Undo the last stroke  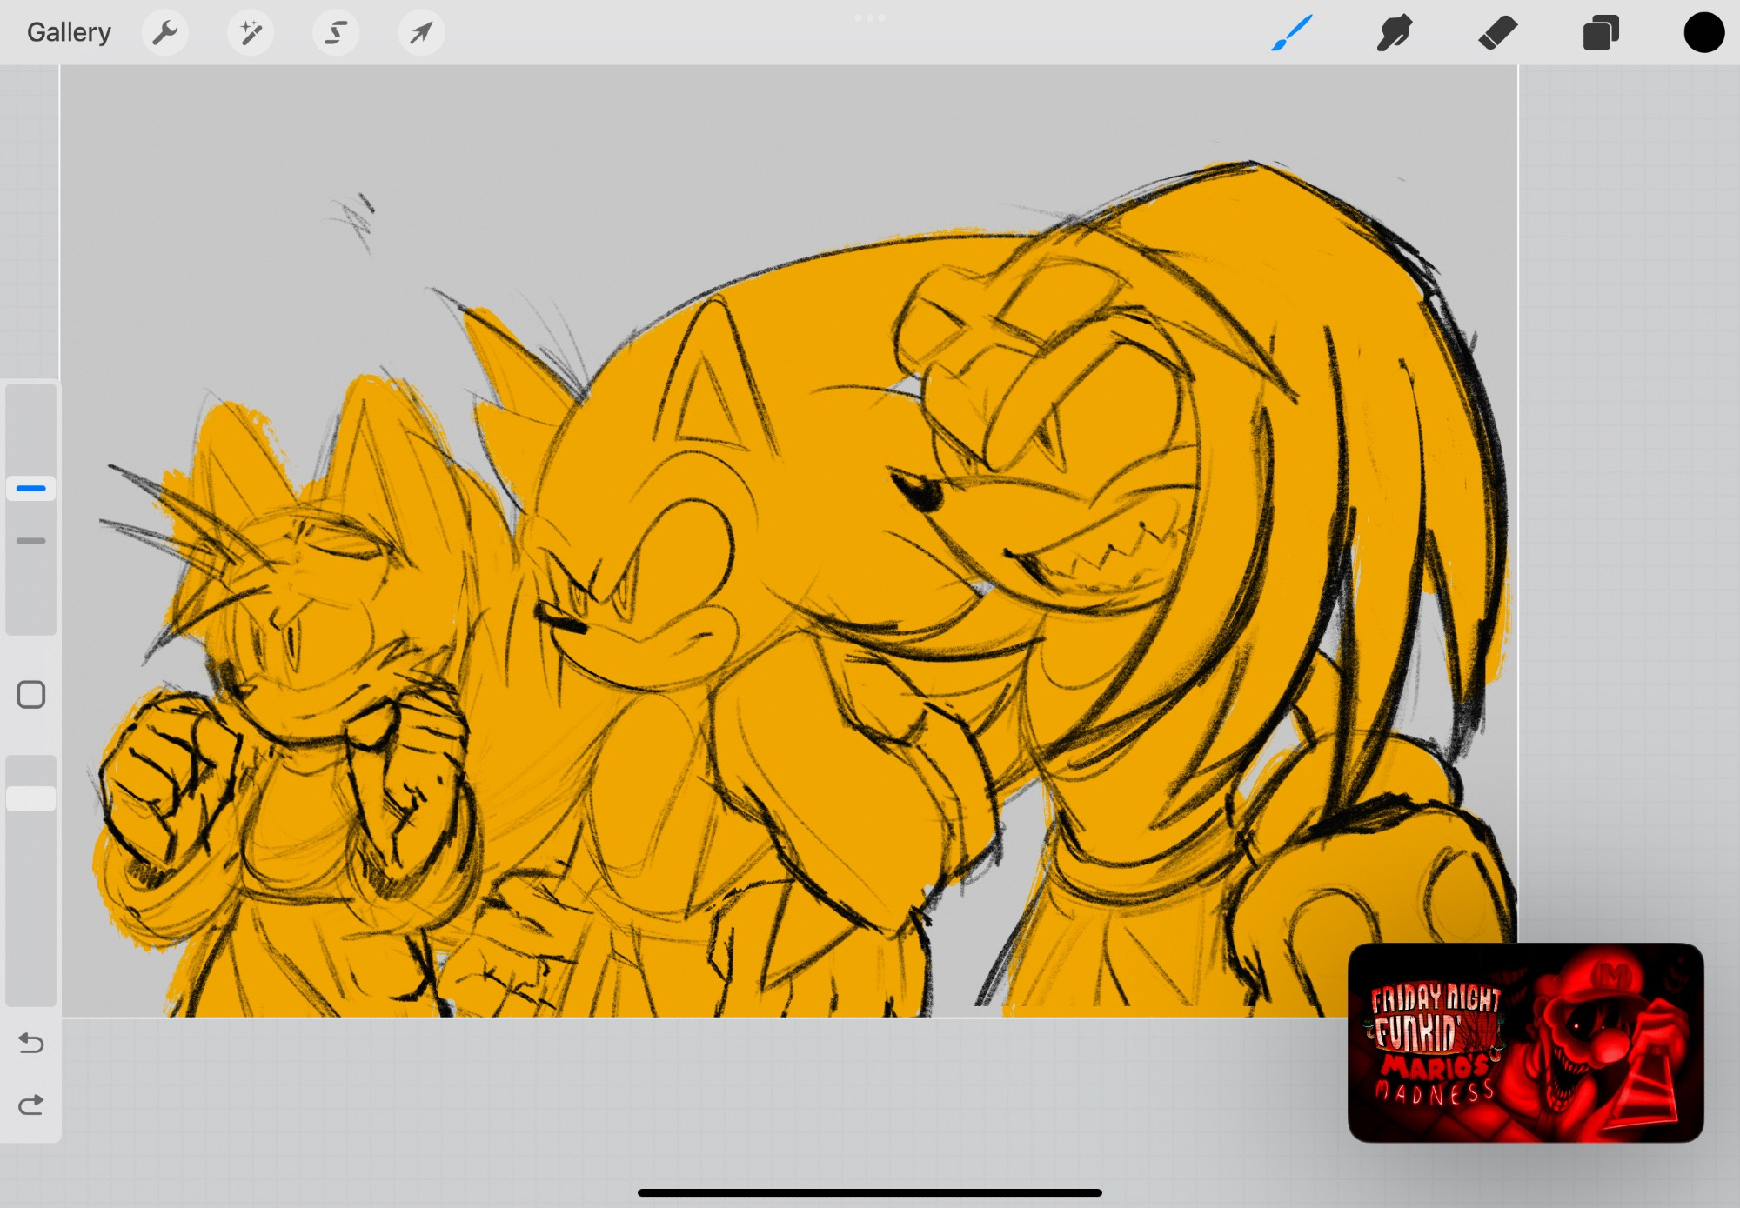(x=31, y=1042)
